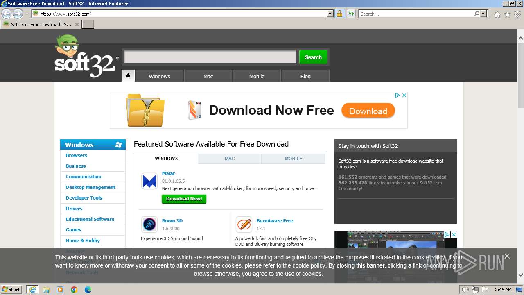The height and width of the screenshot is (295, 524).
Task: Click the browser Back arrow button
Action: click(x=7, y=14)
